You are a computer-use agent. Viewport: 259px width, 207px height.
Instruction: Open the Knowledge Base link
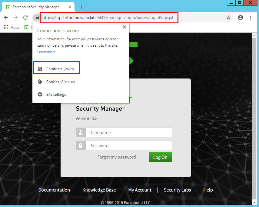tap(99, 190)
